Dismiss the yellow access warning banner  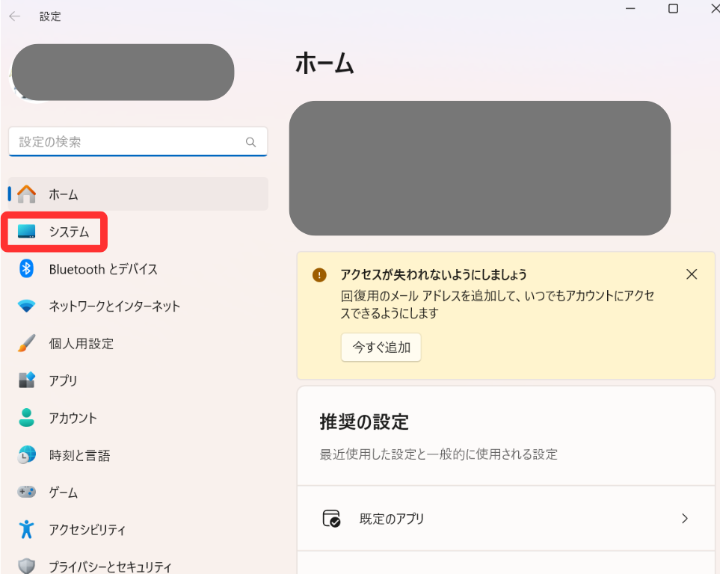coord(691,274)
